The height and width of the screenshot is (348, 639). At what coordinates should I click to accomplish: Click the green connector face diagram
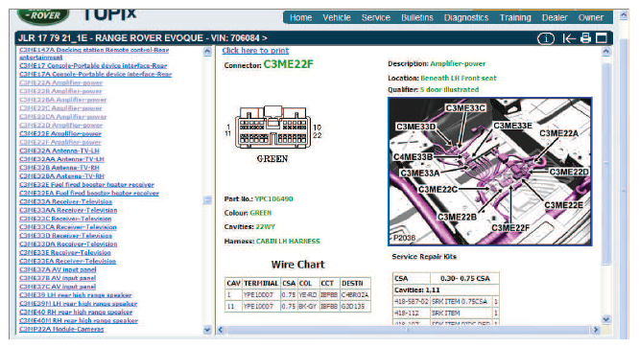pyautogui.click(x=273, y=127)
